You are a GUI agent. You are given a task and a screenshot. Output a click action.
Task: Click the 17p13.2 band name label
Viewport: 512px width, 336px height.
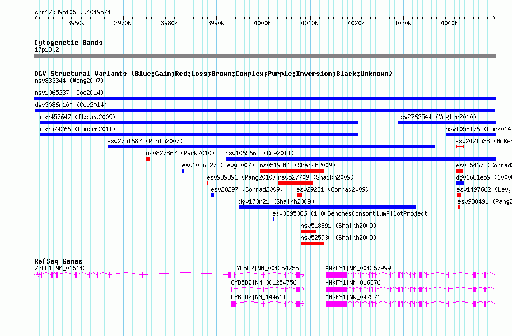(x=47, y=49)
